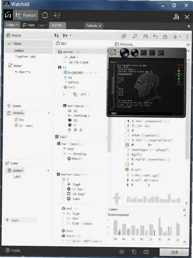Close the Comer chart panel
The width and height of the screenshot is (193, 258).
[x=184, y=210]
